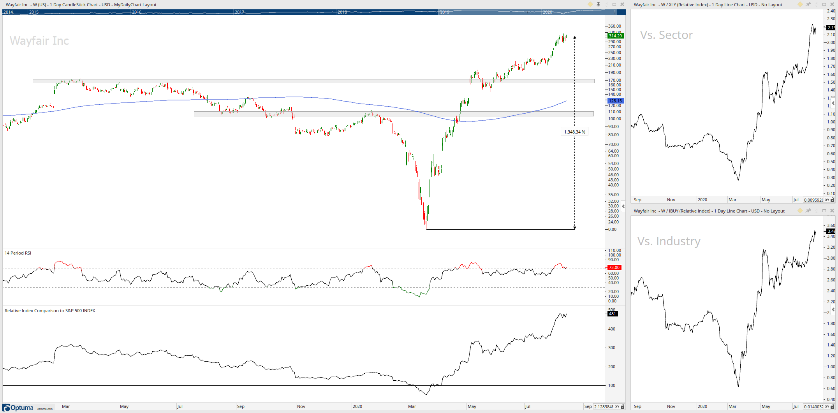Close the W / IBUY relative index chart
Viewport: 838px width, 413px height.
[832, 211]
